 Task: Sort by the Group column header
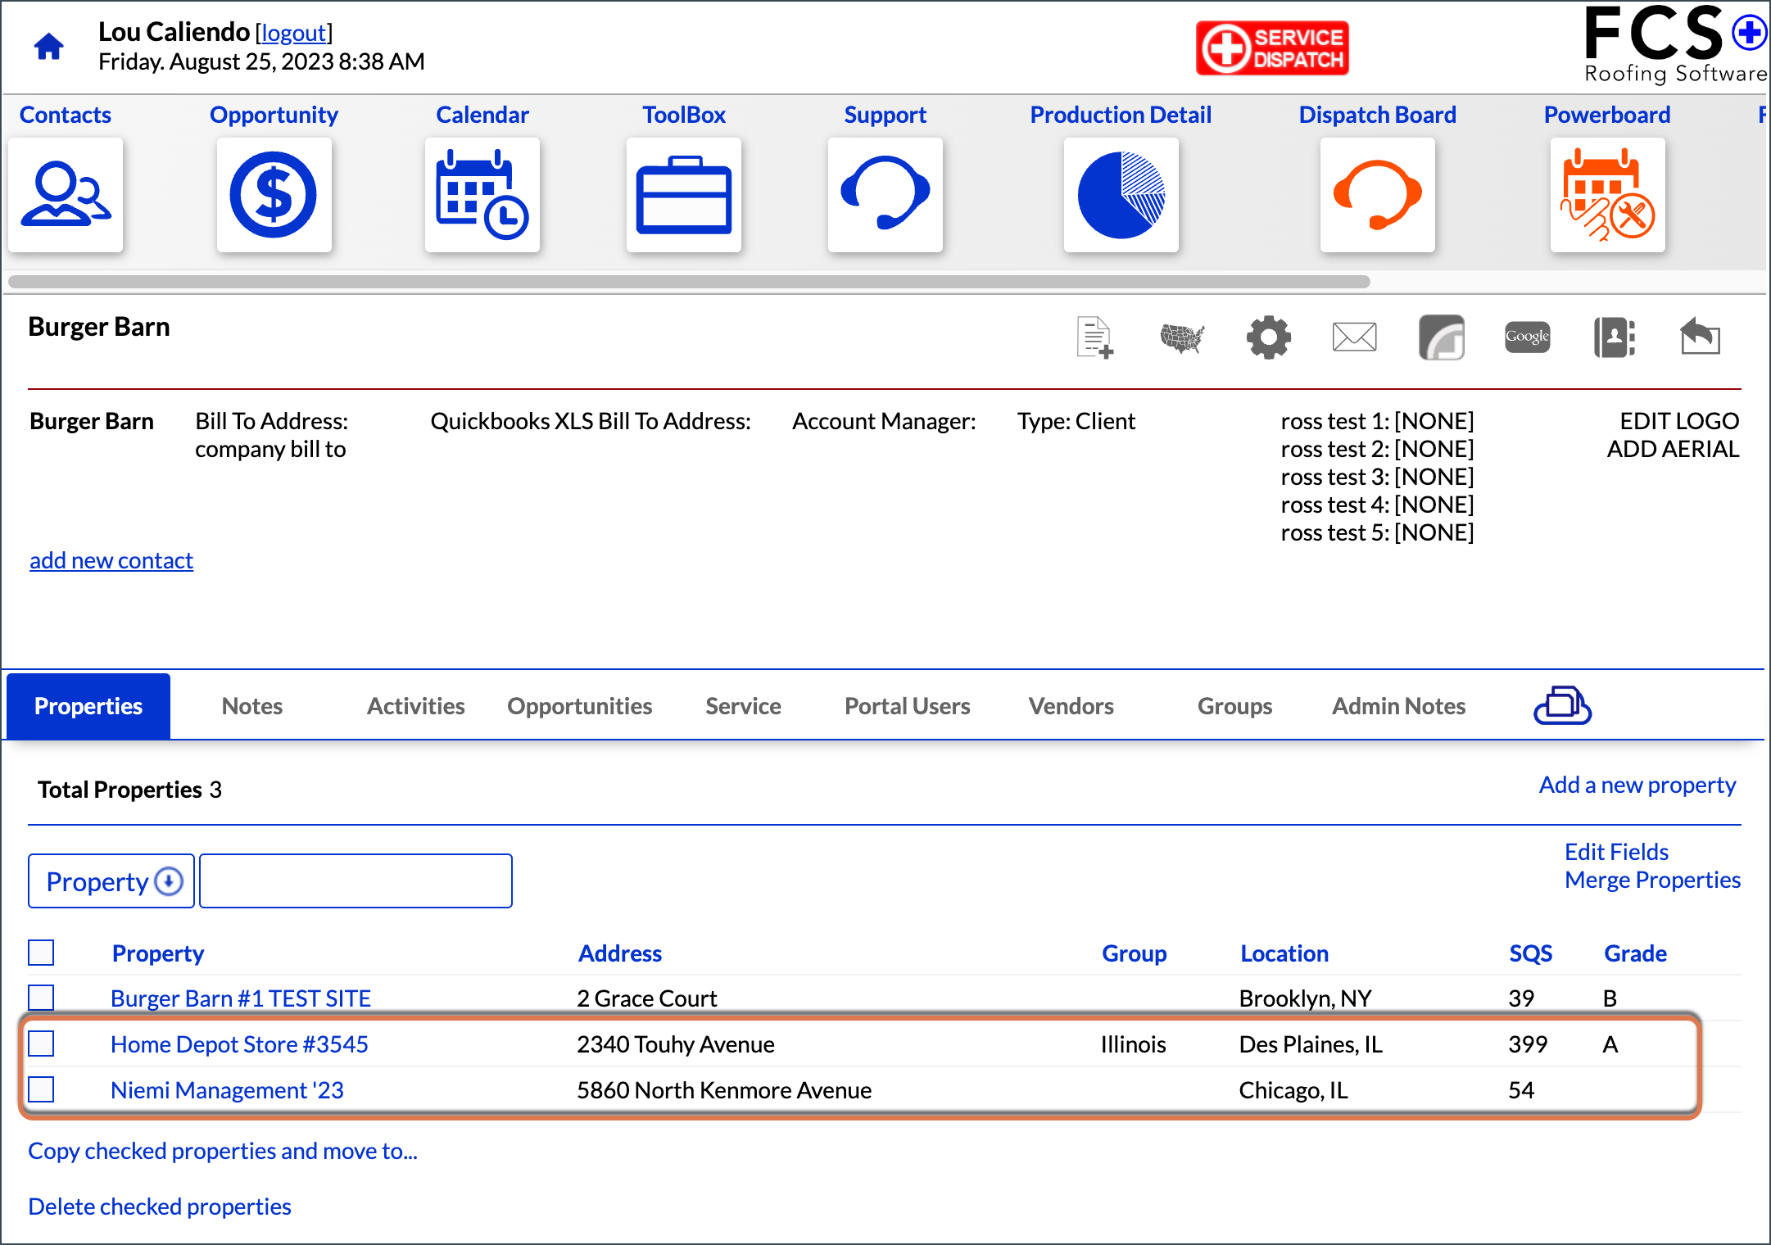1135,953
